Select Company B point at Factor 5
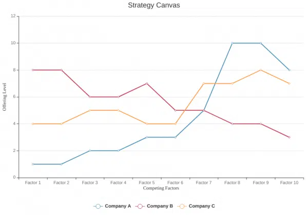308x215 pixels. click(x=147, y=83)
